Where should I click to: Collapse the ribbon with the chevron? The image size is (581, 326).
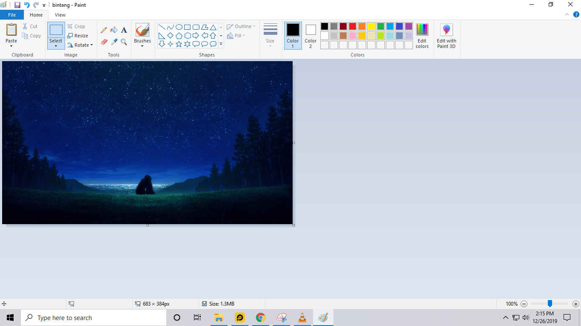[567, 14]
